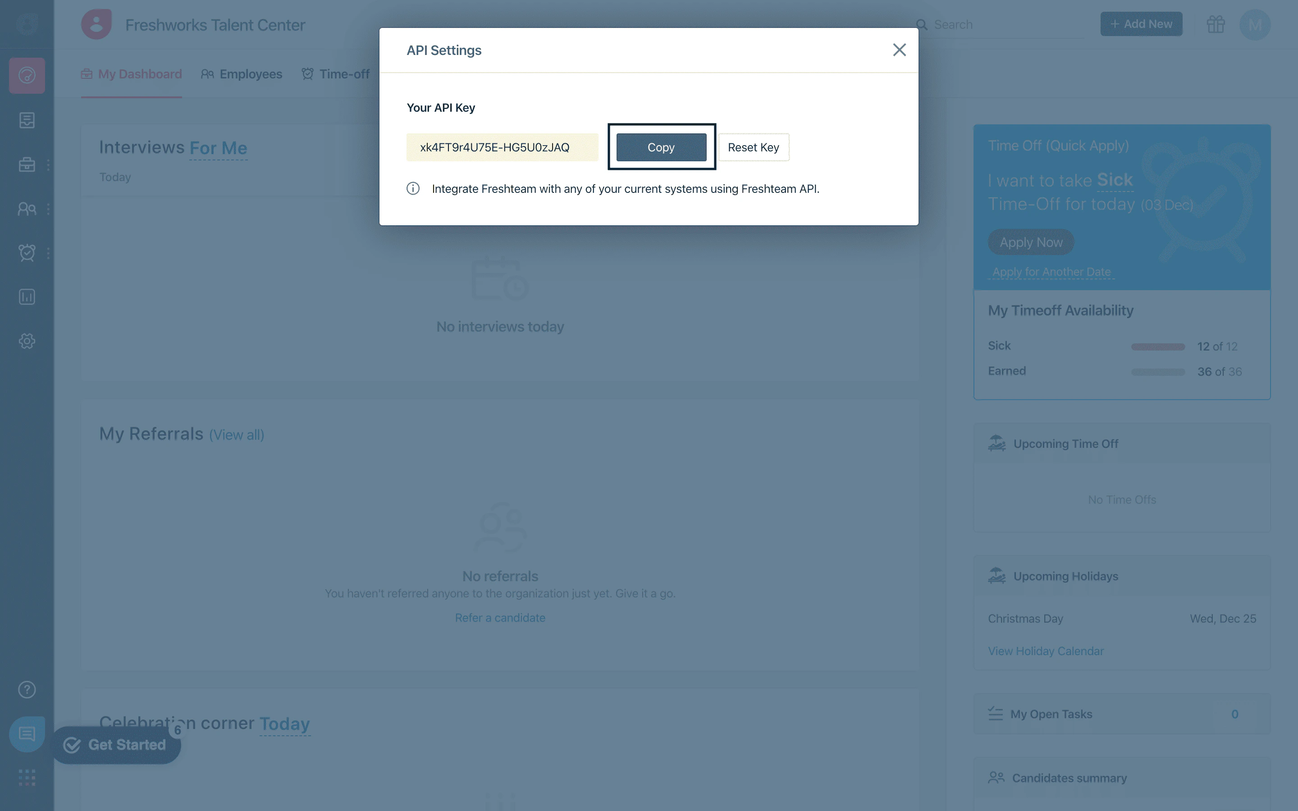The height and width of the screenshot is (811, 1298).
Task: Click the Reset Key button
Action: (x=753, y=147)
